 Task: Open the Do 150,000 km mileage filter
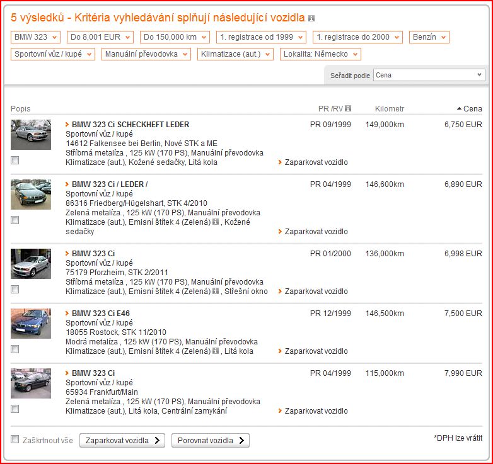pyautogui.click(x=175, y=37)
